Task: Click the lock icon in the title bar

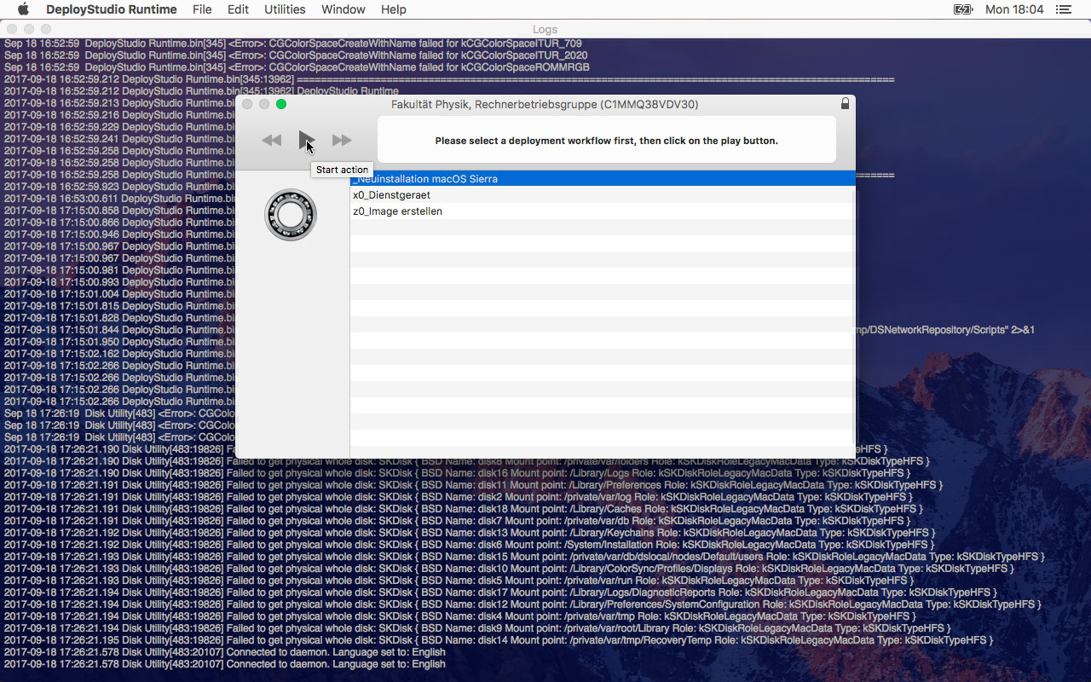Action: click(x=845, y=104)
